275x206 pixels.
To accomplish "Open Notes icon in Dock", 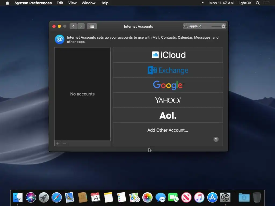I will coord(108,197).
